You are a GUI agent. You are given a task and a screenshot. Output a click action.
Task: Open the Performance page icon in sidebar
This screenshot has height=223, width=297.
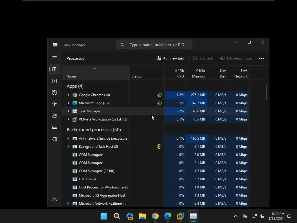point(55,81)
